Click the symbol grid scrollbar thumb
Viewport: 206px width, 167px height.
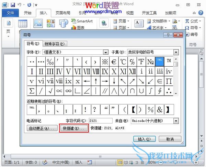coord(176,64)
